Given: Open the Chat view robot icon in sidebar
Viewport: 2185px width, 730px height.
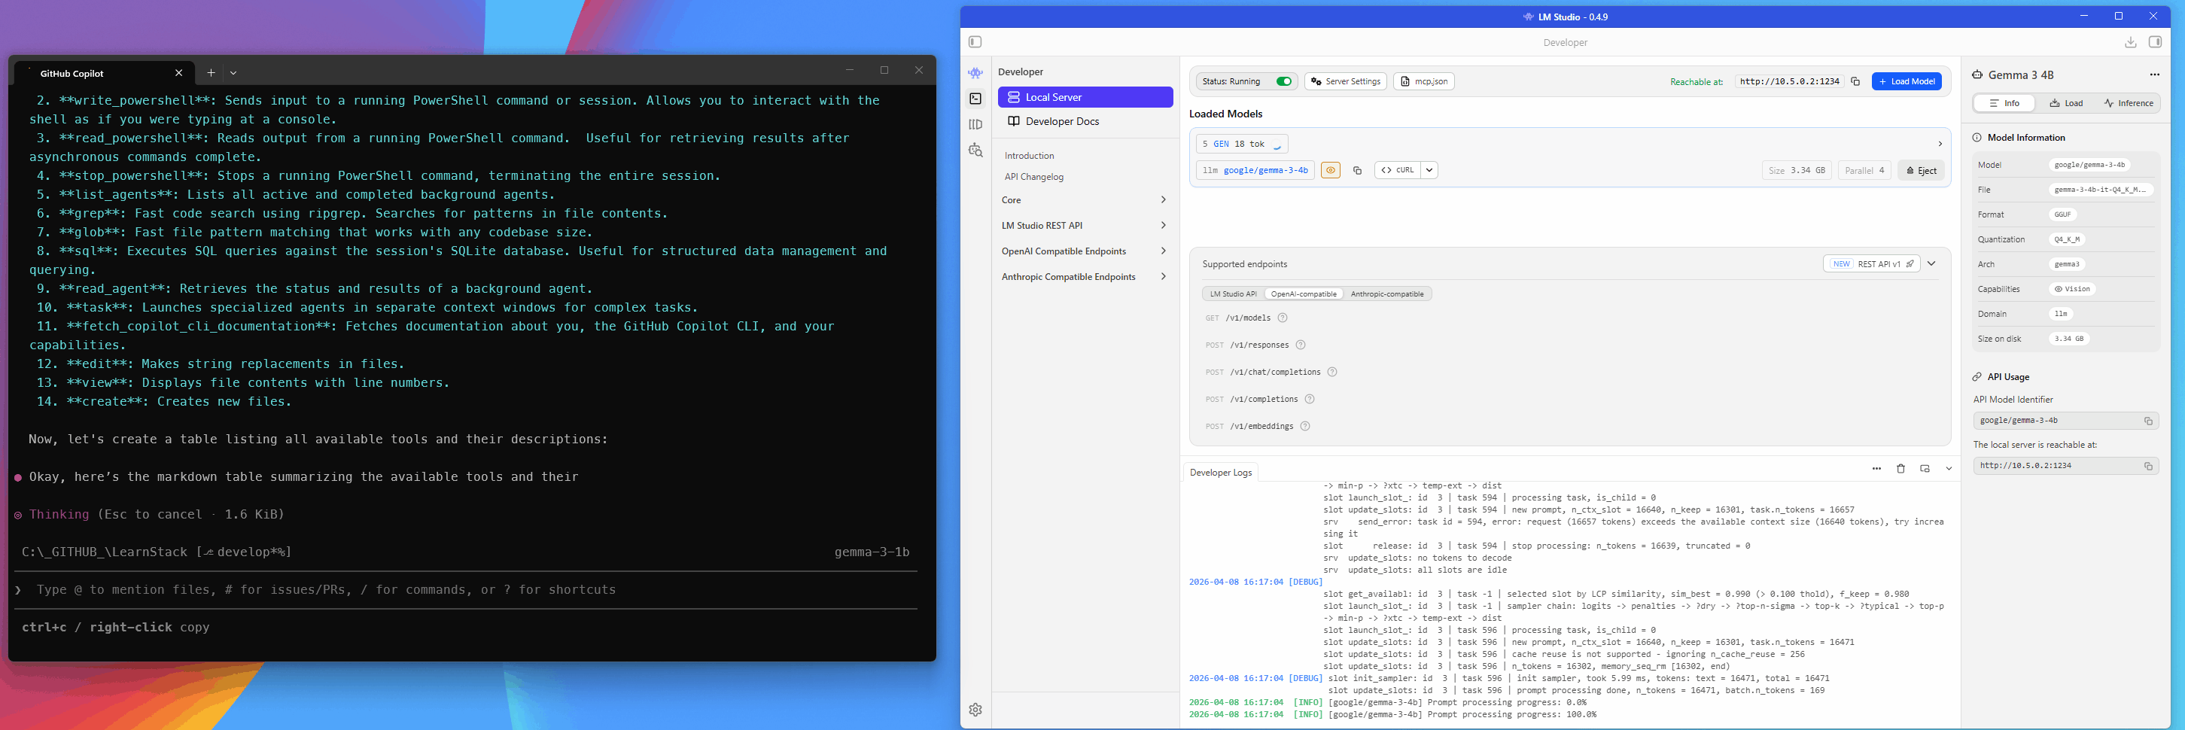Looking at the screenshot, I should 975,74.
